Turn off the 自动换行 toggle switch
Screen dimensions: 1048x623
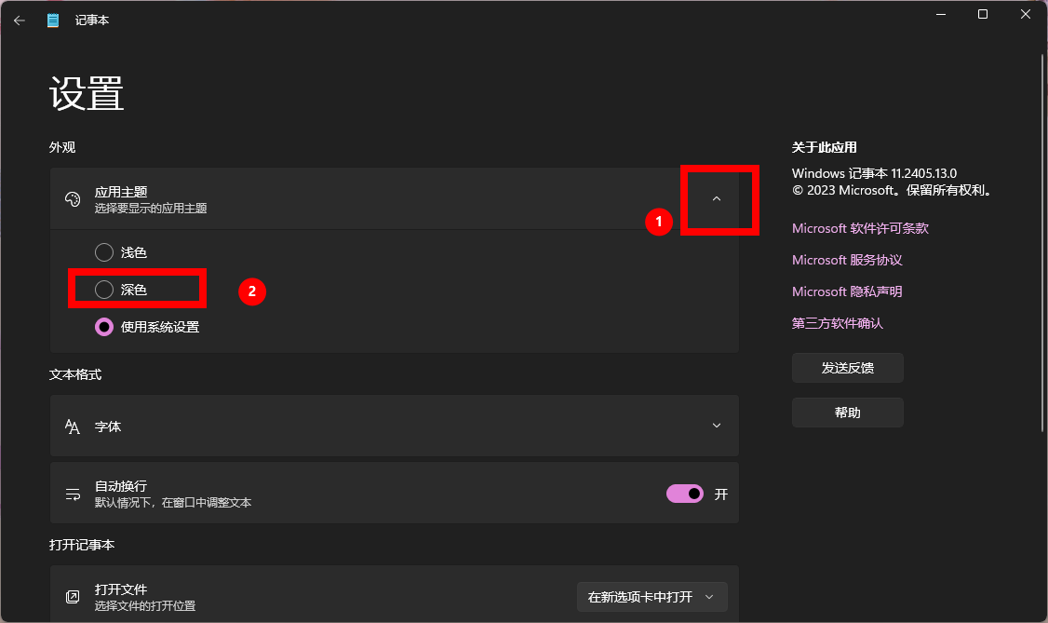(685, 494)
